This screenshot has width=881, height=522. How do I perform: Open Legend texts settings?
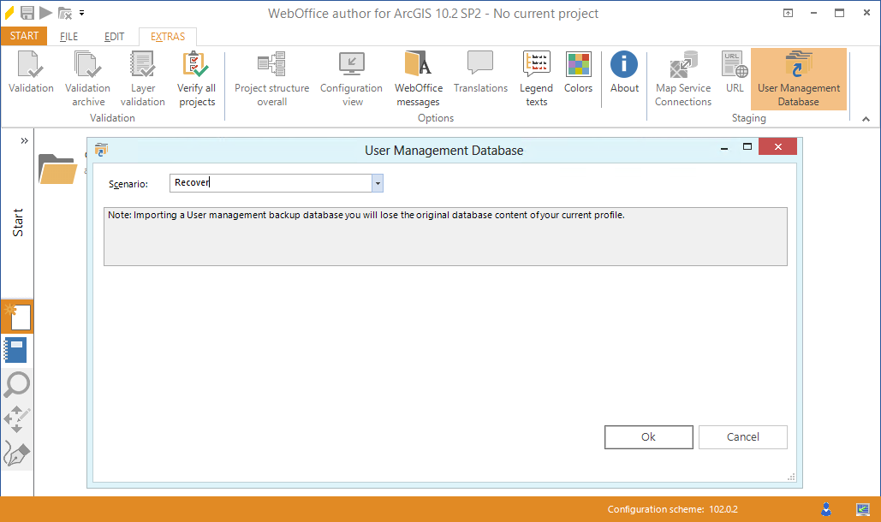[536, 75]
